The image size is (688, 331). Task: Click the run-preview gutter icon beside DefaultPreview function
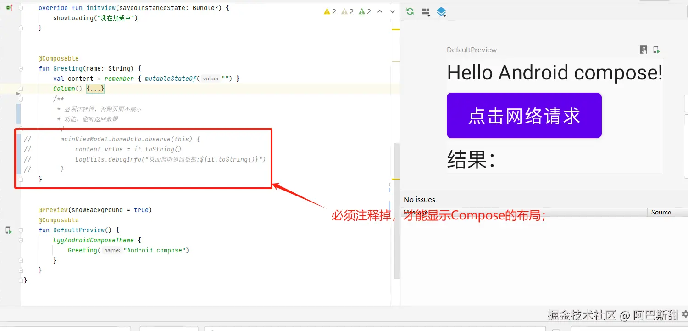9,230
